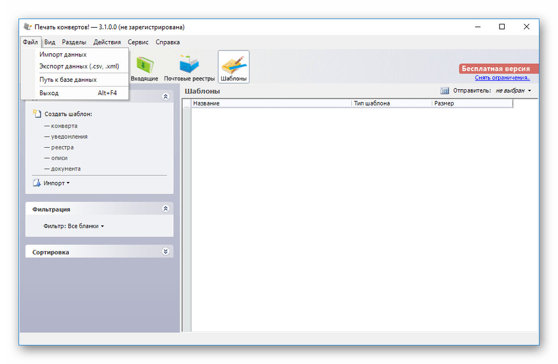Click the table icon next to Отправитель
Image resolution: width=558 pixels, height=364 pixels.
pyautogui.click(x=445, y=91)
